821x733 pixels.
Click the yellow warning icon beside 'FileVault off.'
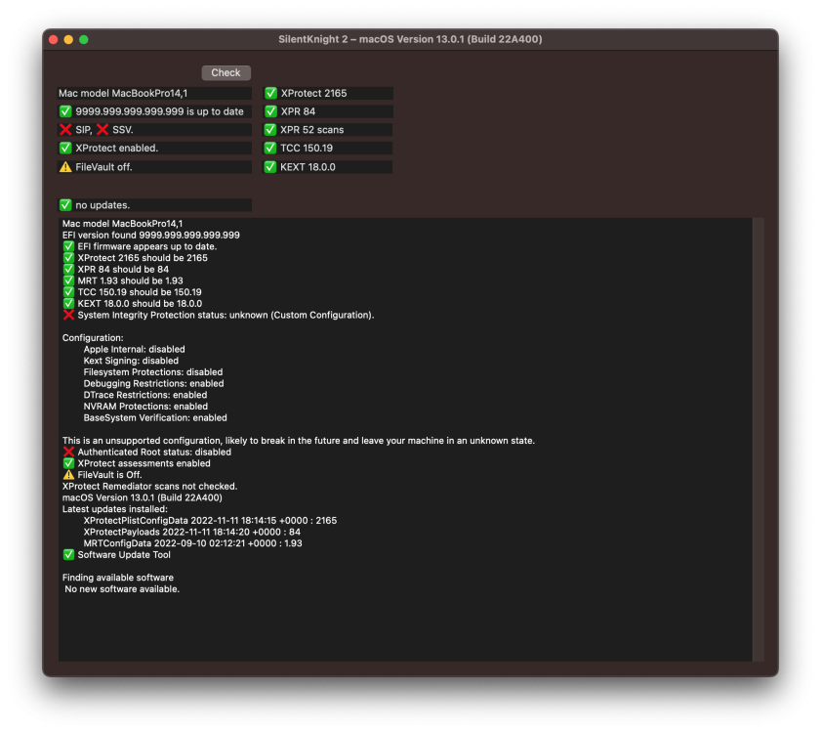click(65, 167)
